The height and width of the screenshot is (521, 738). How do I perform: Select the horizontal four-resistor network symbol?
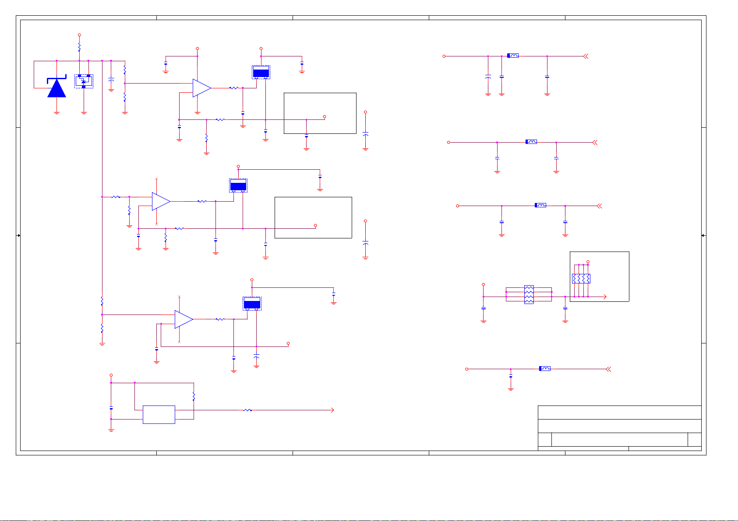click(529, 294)
